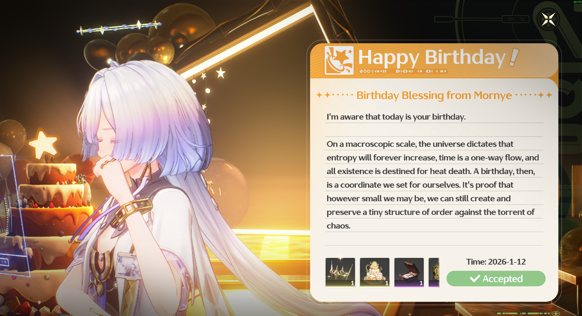This screenshot has height=316, width=582.
Task: Click the white star hanging decoration
Action: (x=221, y=73)
